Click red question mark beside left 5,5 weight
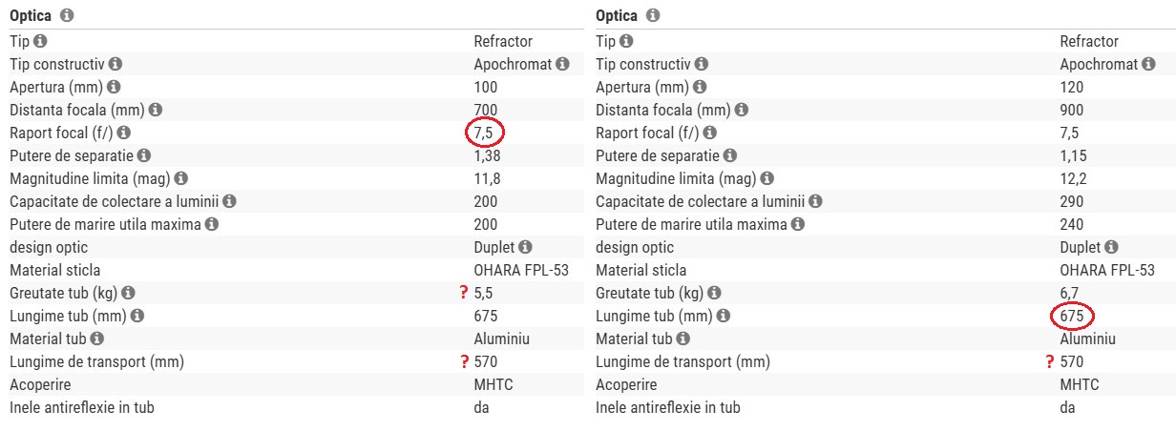1176x431 pixels. [464, 293]
